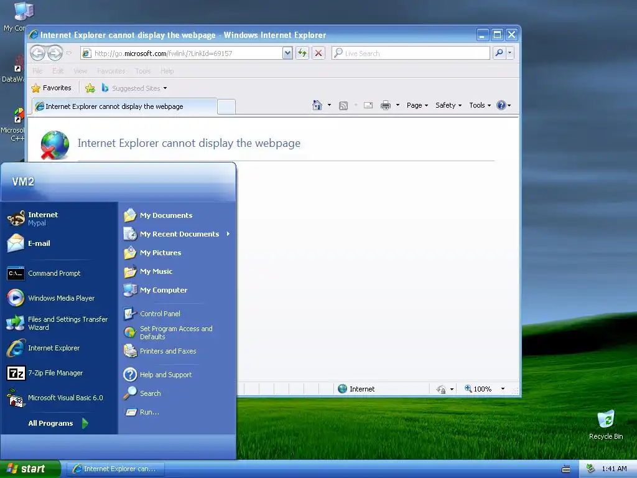This screenshot has height=478, width=637.
Task: Open the Help menu in the menu bar
Action: [167, 71]
